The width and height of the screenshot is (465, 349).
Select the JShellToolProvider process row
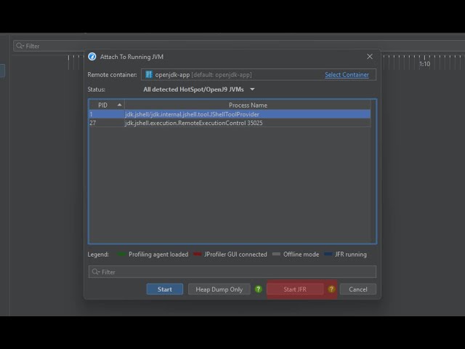tap(230, 114)
